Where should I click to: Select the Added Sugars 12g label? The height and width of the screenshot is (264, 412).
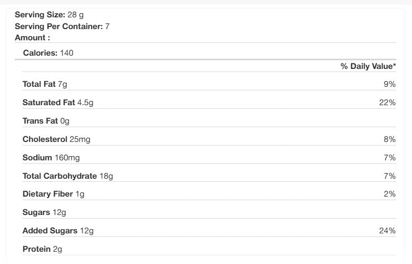(x=58, y=231)
